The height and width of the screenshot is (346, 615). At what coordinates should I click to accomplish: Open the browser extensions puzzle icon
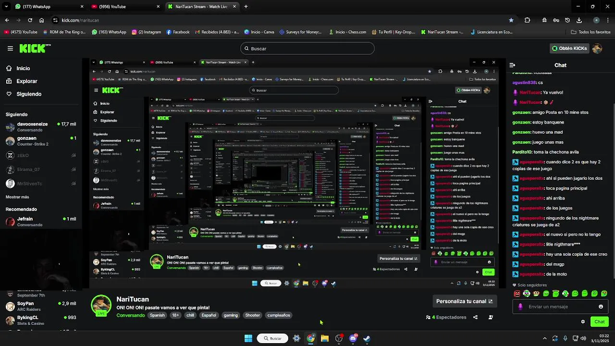coord(527,20)
